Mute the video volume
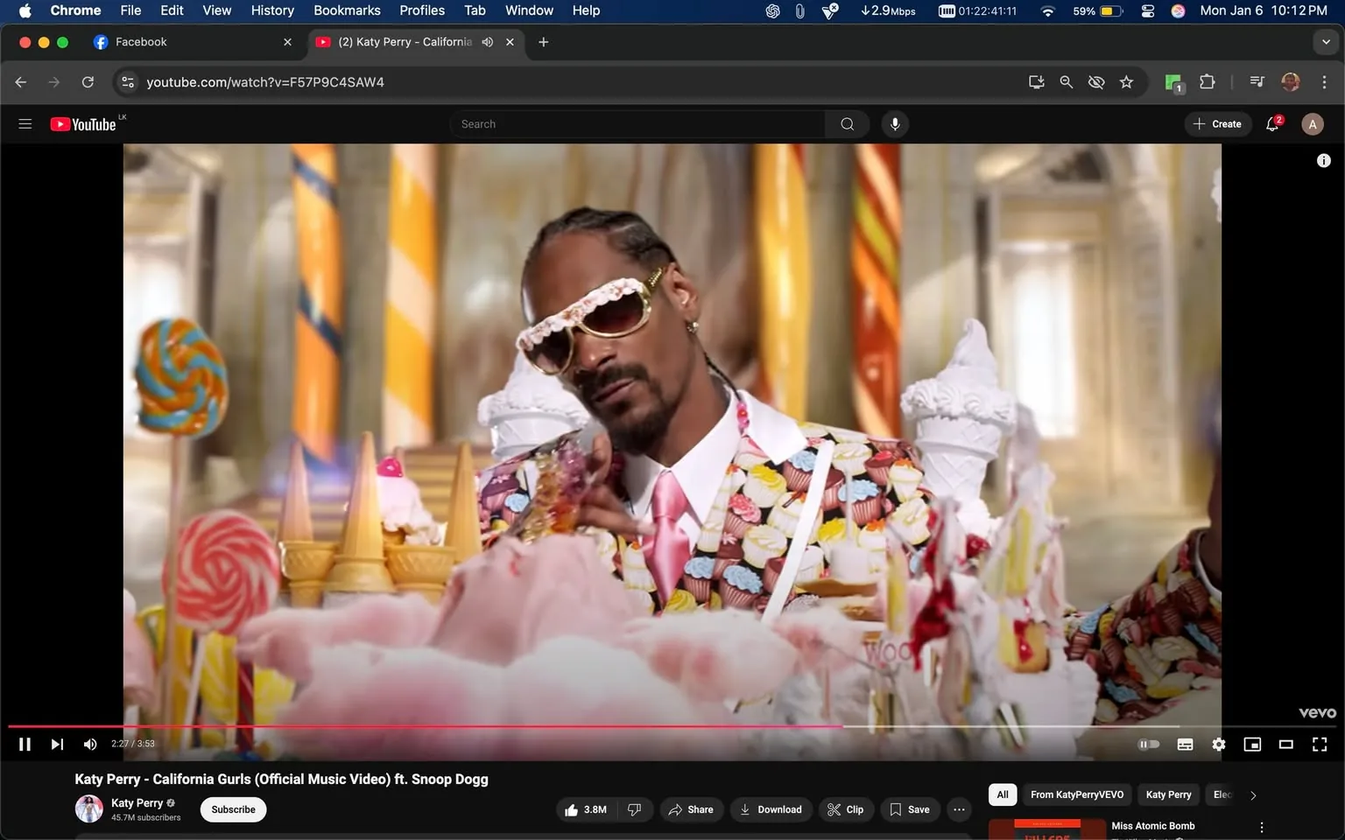1345x840 pixels. (89, 744)
